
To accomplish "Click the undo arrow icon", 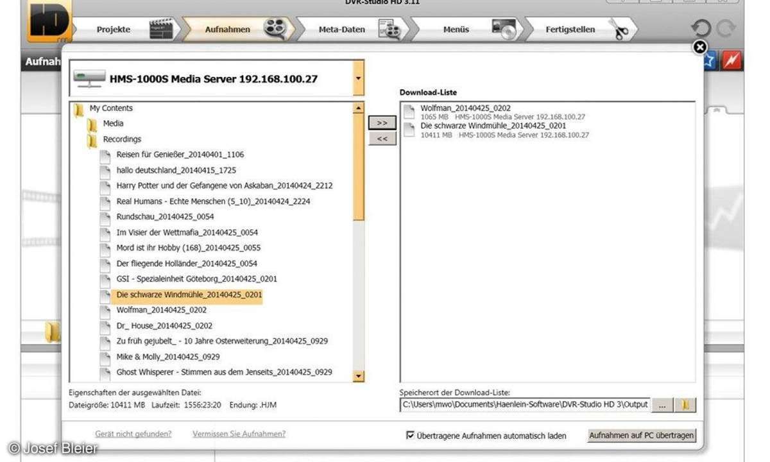I will pos(701,29).
